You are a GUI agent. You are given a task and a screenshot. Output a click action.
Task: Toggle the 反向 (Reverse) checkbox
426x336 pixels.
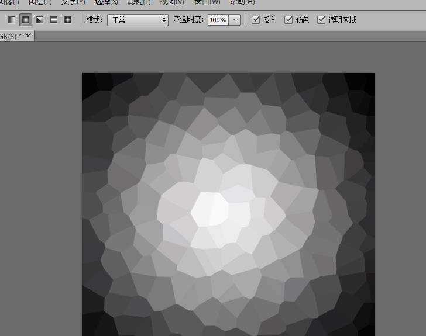pos(256,20)
